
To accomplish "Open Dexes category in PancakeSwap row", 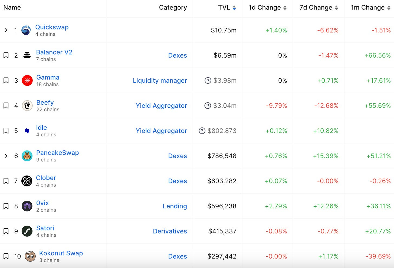I will (178, 156).
